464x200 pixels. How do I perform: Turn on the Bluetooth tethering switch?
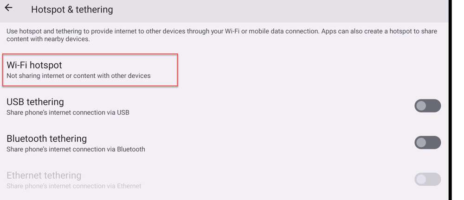click(427, 143)
